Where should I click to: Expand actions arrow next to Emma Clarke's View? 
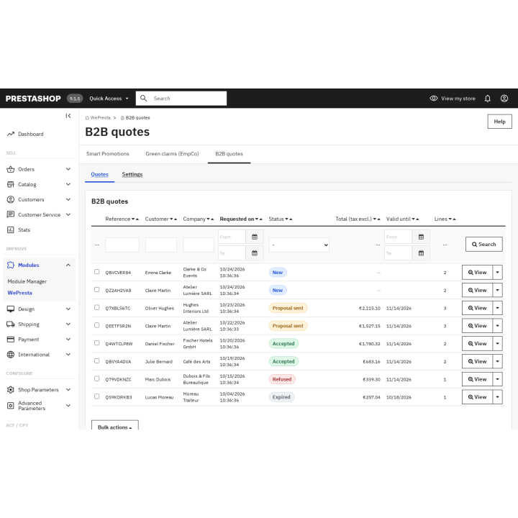(x=498, y=273)
